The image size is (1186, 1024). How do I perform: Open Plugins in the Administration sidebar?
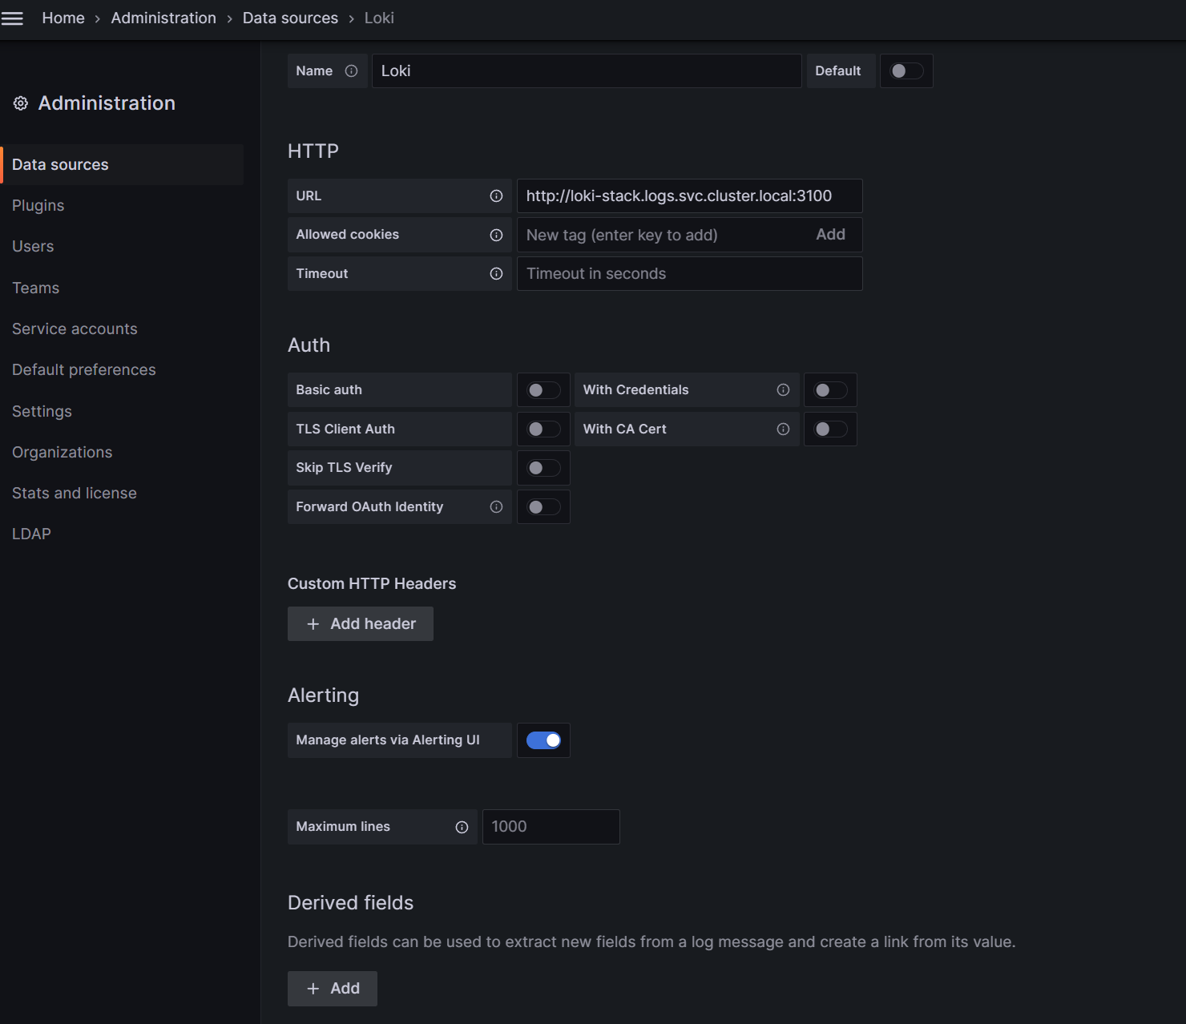coord(38,206)
